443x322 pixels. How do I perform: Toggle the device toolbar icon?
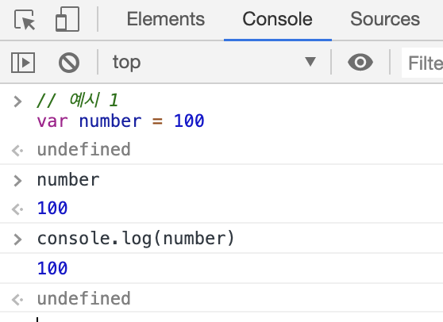click(x=67, y=19)
